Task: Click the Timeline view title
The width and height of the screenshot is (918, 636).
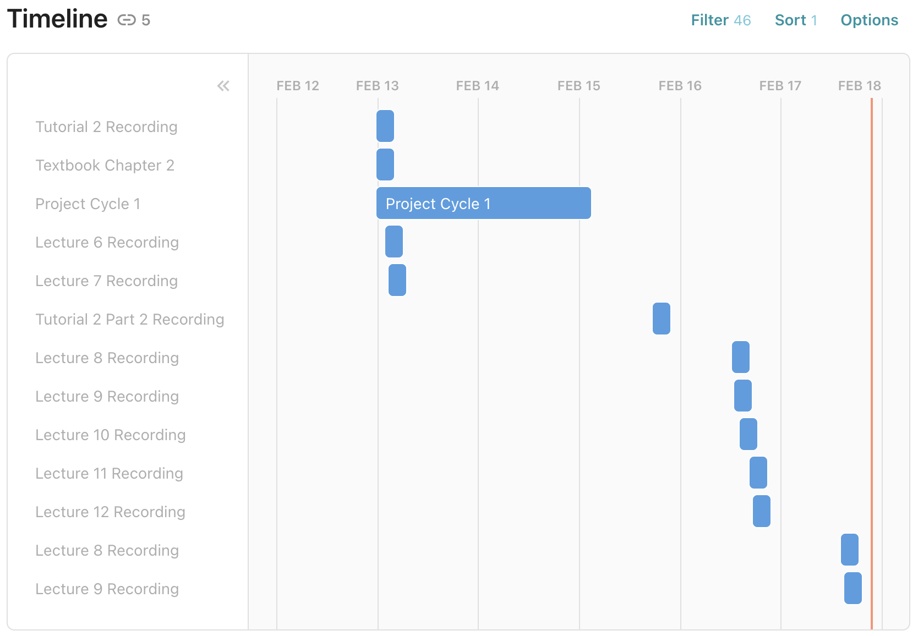Action: 57,19
